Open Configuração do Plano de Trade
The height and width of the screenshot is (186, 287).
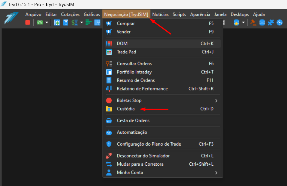pyautogui.click(x=163, y=144)
